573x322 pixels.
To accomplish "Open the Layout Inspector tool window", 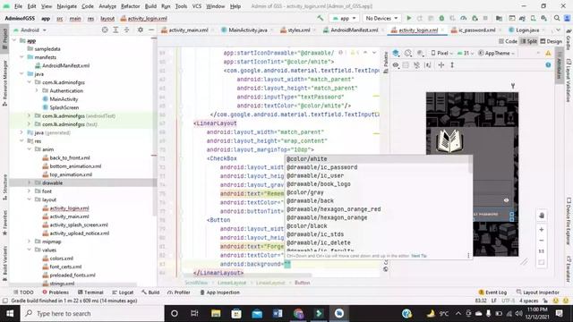I will (537, 292).
